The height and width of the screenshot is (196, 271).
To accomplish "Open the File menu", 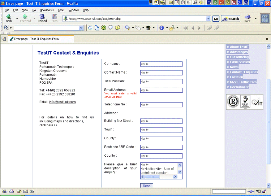I will [x=7, y=10].
